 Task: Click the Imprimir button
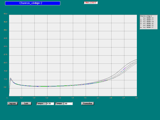[12, 103]
